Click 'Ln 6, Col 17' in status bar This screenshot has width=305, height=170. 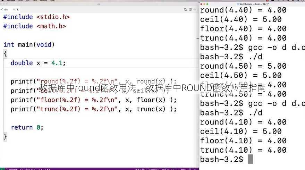141,169
